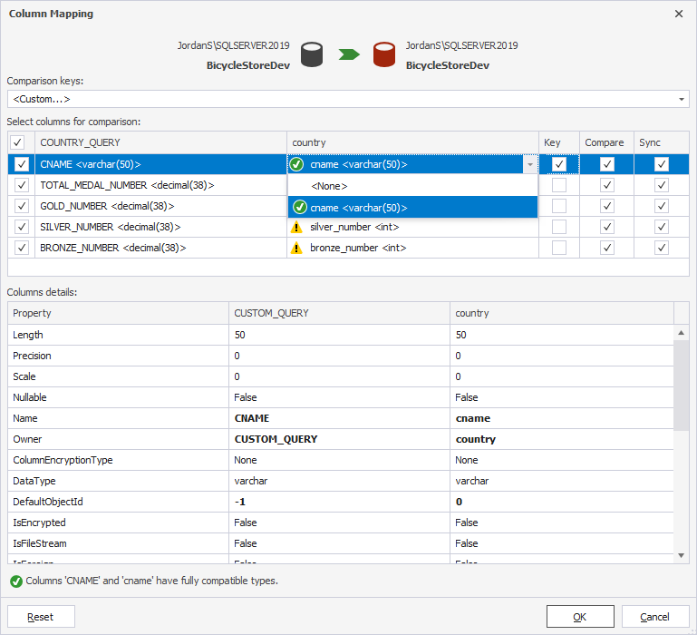Click the Nullable property row
Viewport: 697px width, 635px height.
click(341, 397)
